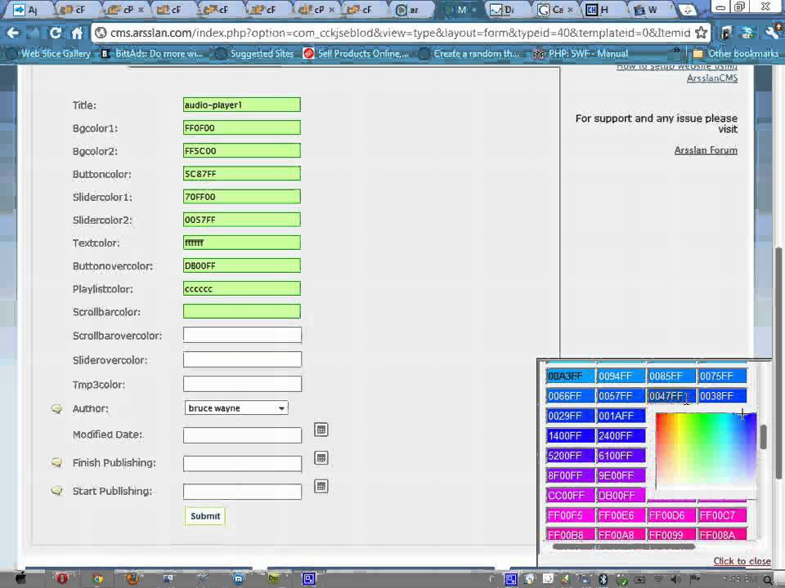Pick the 00A3FF color swatch
The height and width of the screenshot is (588, 785).
pyautogui.click(x=570, y=376)
